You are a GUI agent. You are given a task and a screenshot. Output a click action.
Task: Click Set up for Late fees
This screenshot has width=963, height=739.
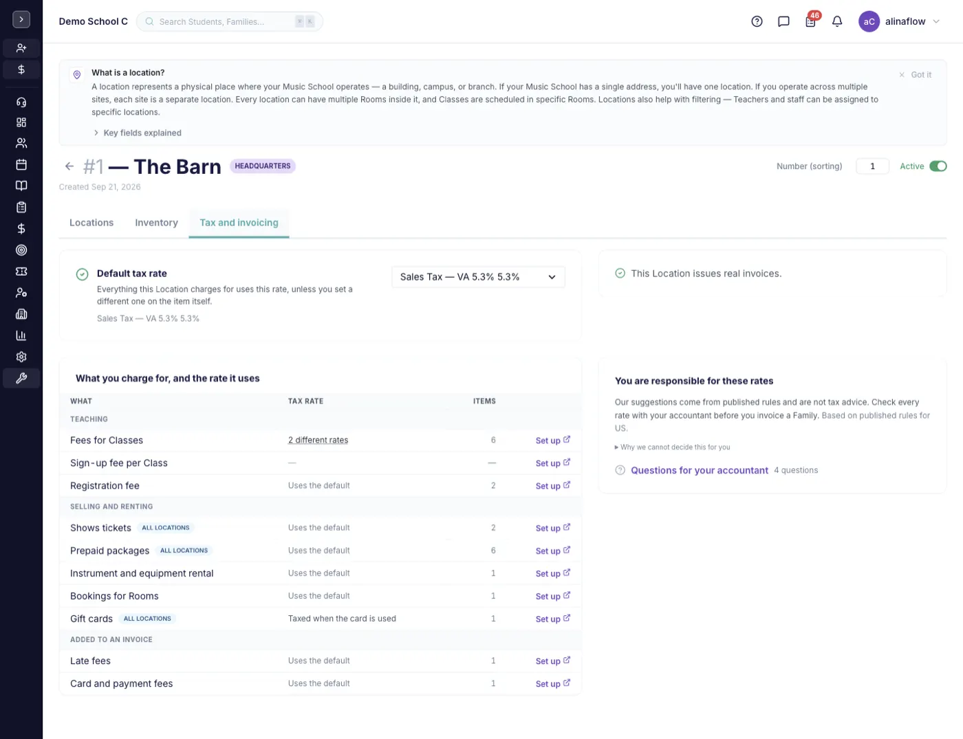(553, 661)
